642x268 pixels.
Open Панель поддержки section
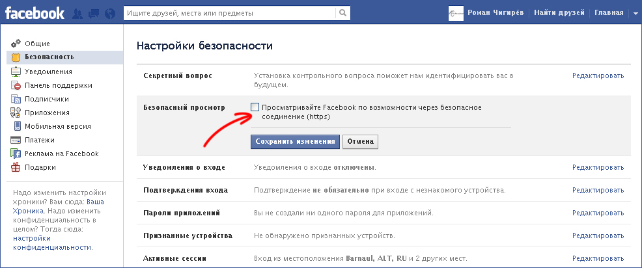click(x=58, y=85)
